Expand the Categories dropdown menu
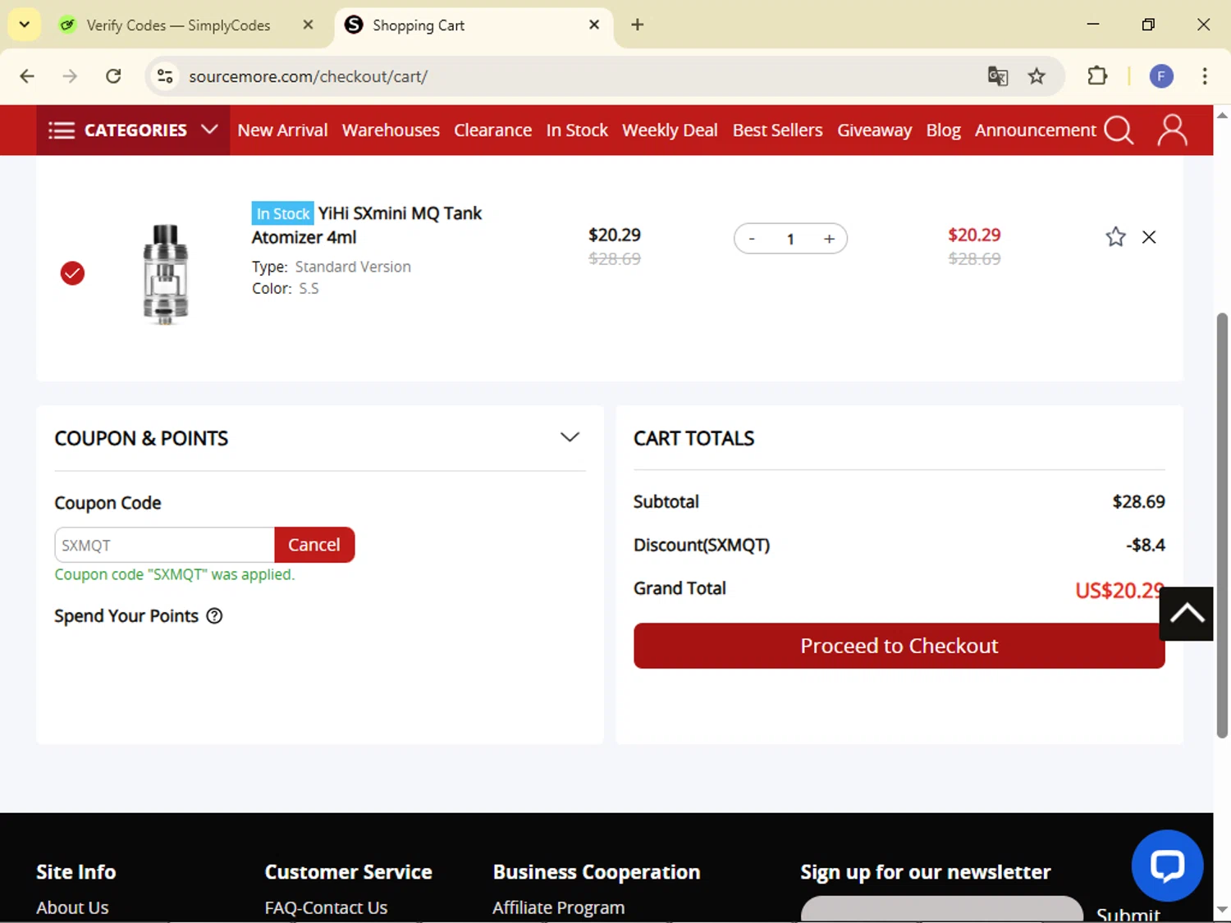This screenshot has height=923, width=1231. (133, 130)
